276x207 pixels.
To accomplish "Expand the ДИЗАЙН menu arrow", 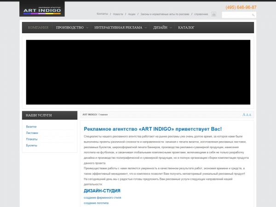I will (171, 28).
